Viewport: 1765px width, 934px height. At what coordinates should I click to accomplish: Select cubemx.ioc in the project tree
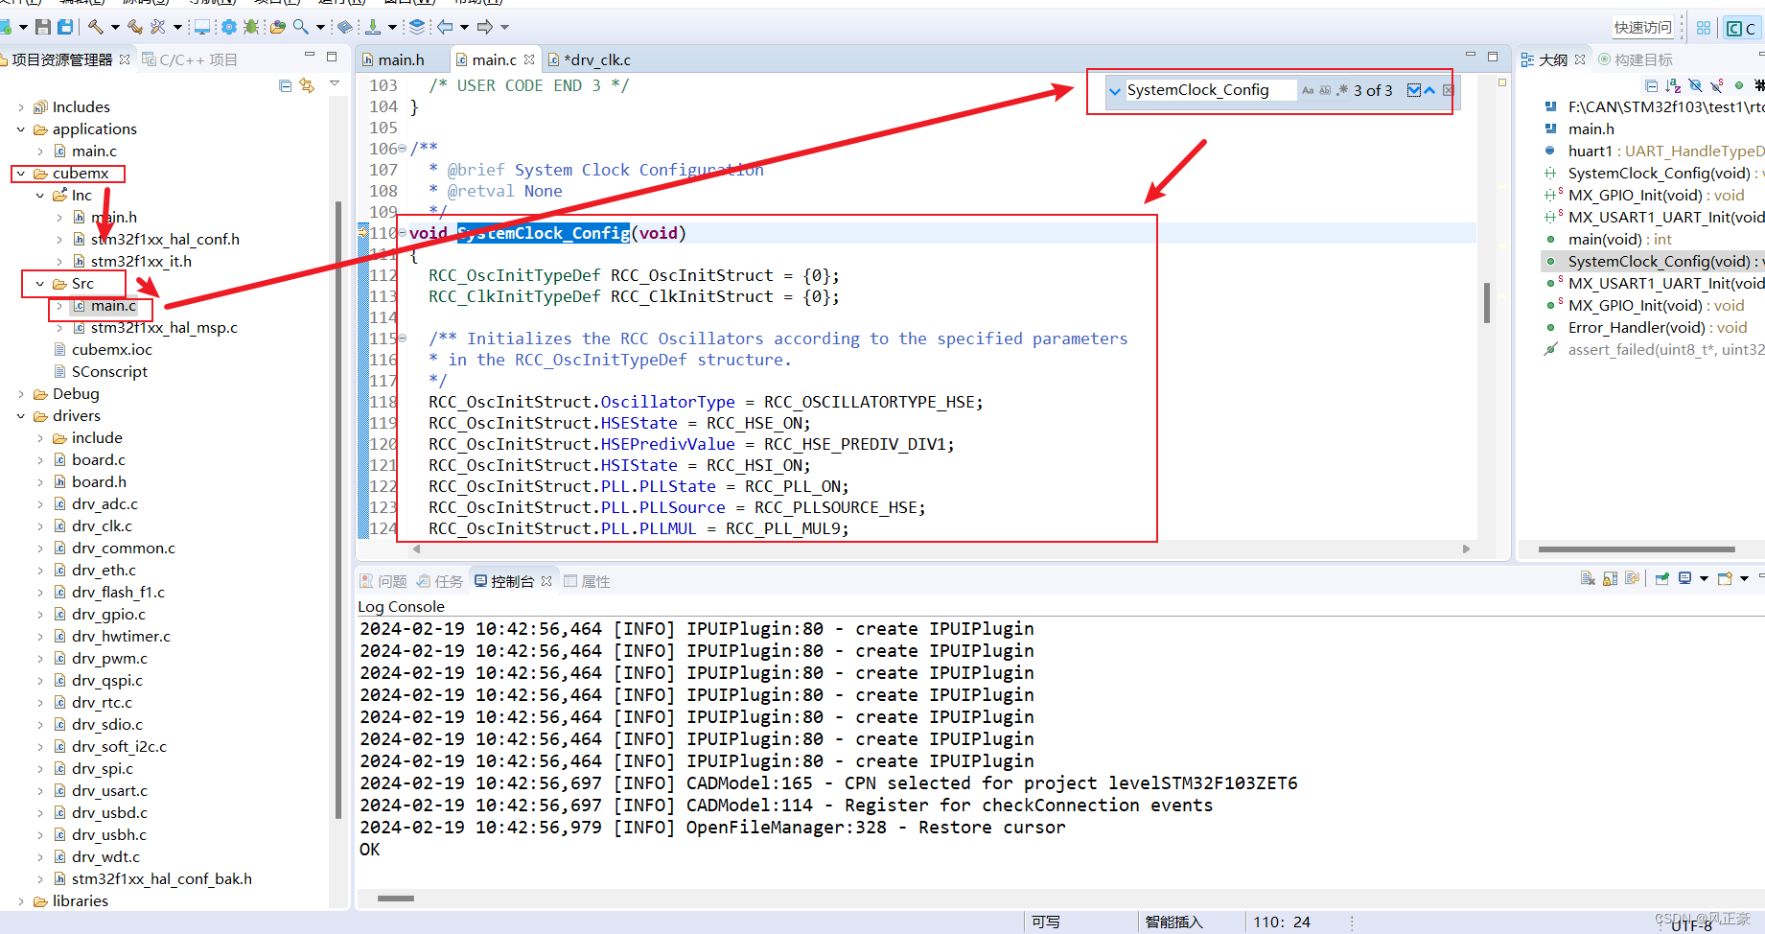111,350
